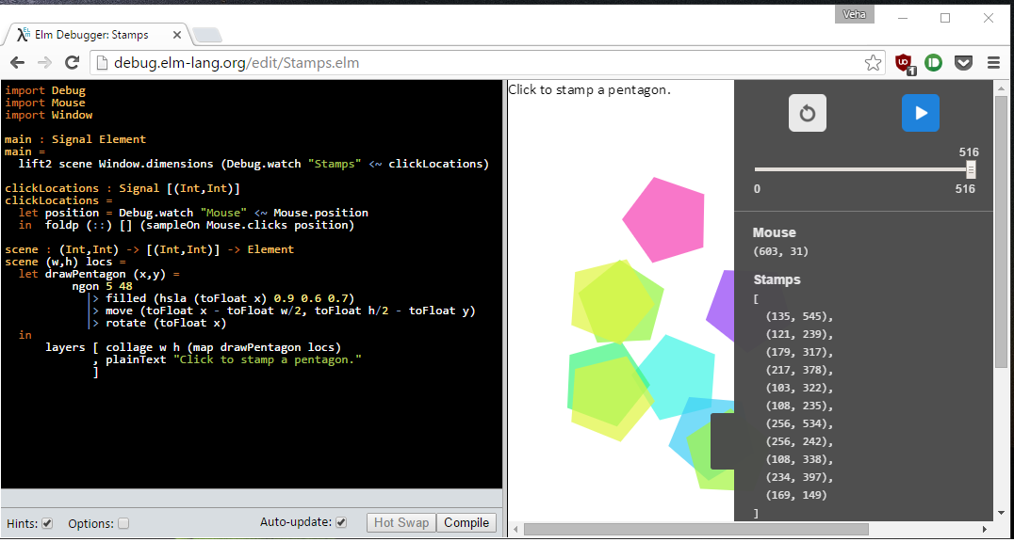Click the 'import Mouse' code line
This screenshot has height=542, width=1014.
tap(45, 103)
